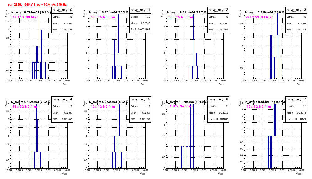Click RMS 0.0001095 in havg_asym4 stats
The image size is (312, 179).
point(62,119)
